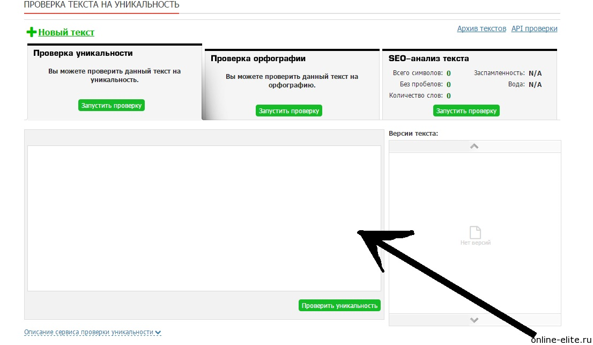This screenshot has width=593, height=345.
Task: Click the blue chevron after the service description link
Action: point(158,333)
